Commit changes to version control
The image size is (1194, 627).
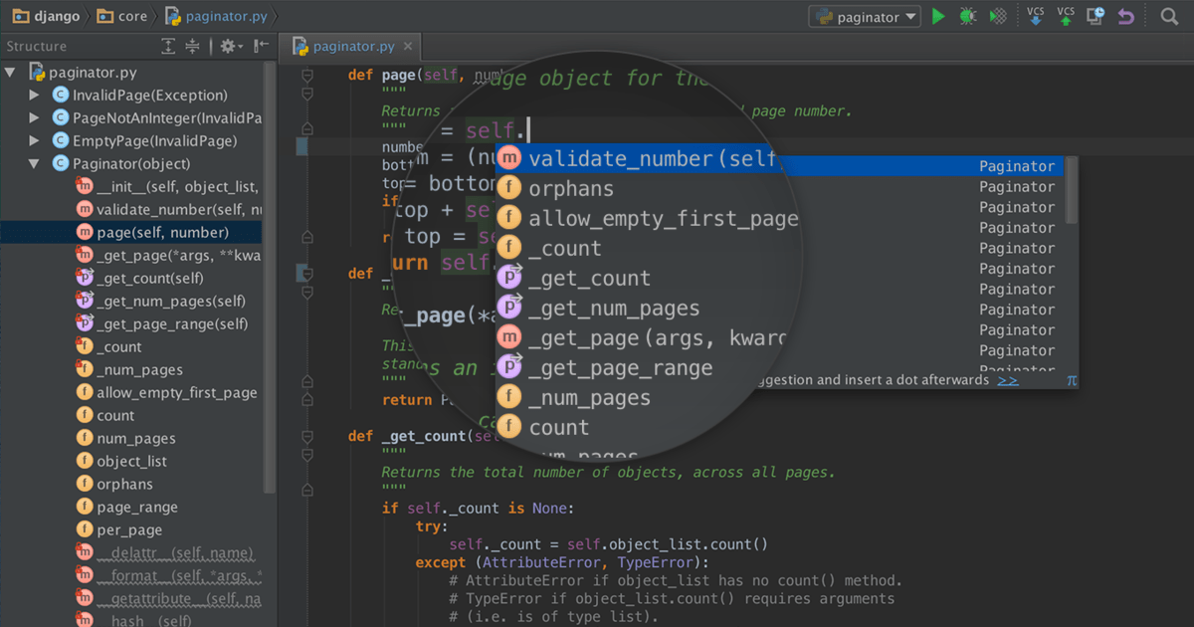(x=1065, y=17)
